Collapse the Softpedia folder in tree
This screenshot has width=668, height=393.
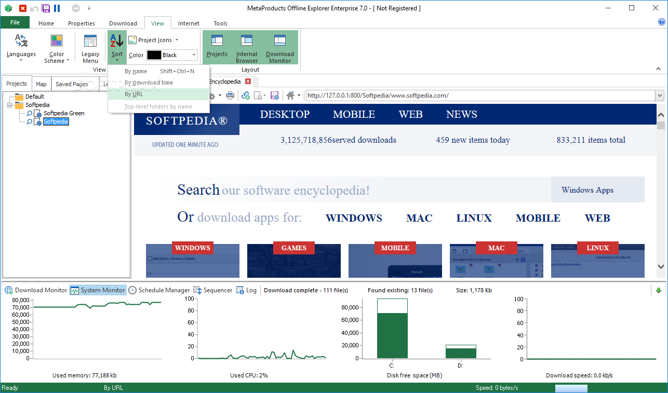click(x=10, y=105)
